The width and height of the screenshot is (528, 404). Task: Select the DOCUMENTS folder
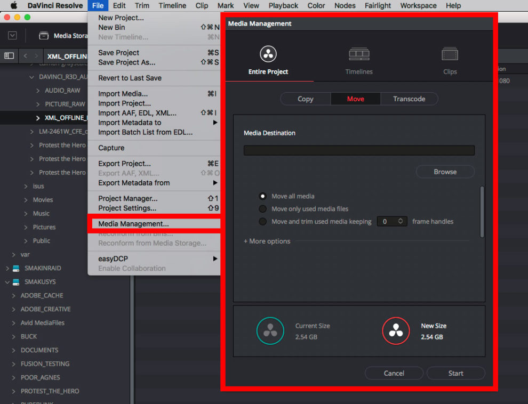point(39,350)
